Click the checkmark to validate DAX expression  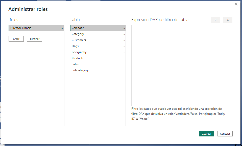[215, 20]
